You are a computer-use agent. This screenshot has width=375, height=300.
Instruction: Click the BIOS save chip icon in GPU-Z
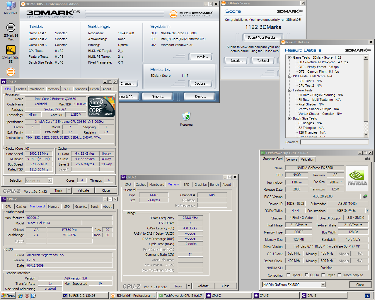[x=365, y=196]
